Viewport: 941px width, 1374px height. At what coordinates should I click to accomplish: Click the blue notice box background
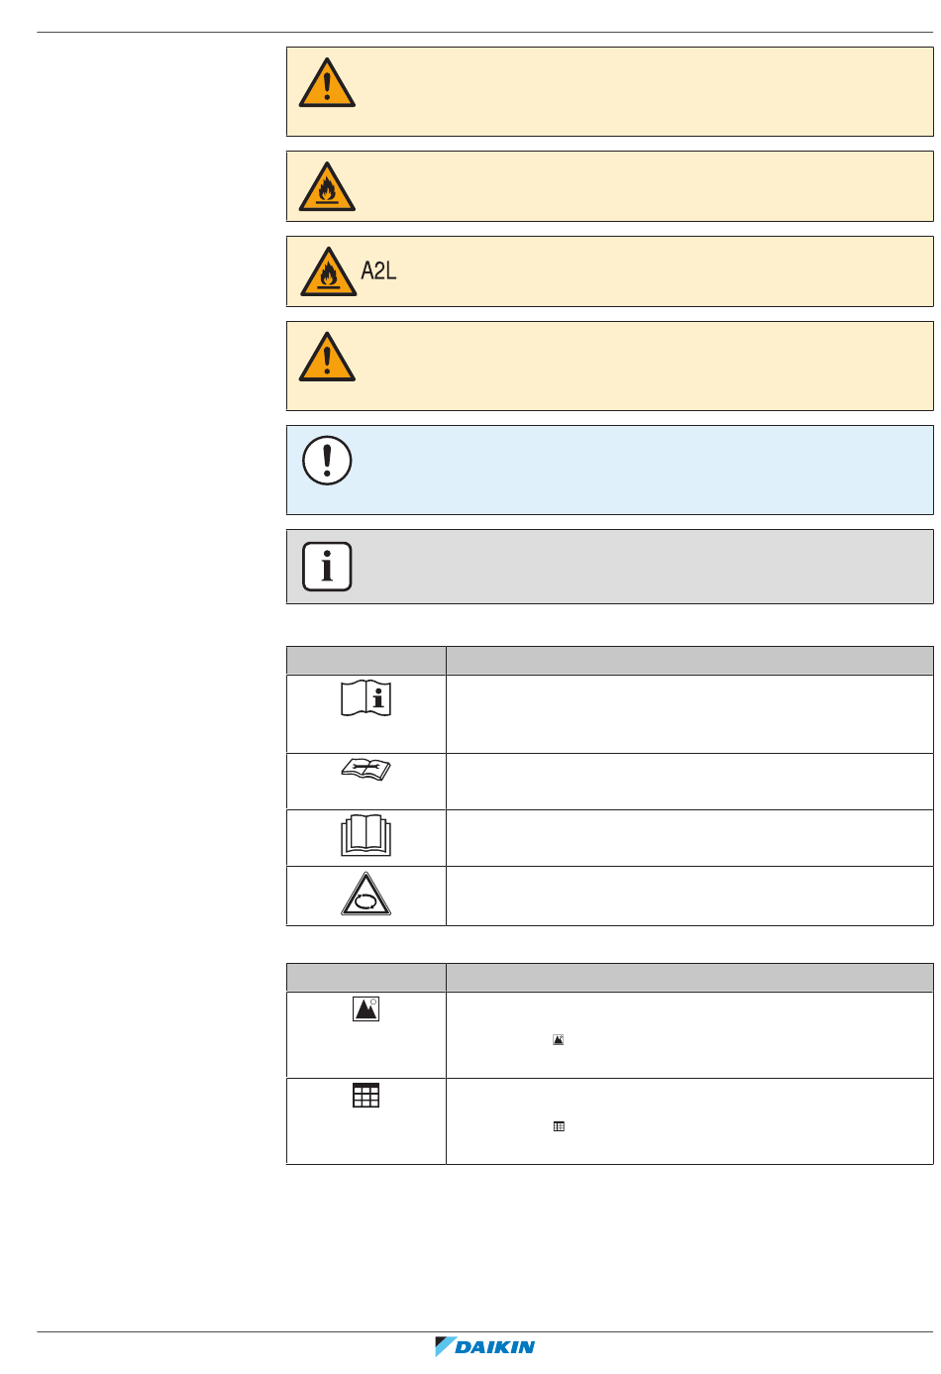tap(610, 470)
